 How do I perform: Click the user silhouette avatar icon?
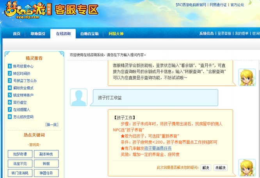78,98
